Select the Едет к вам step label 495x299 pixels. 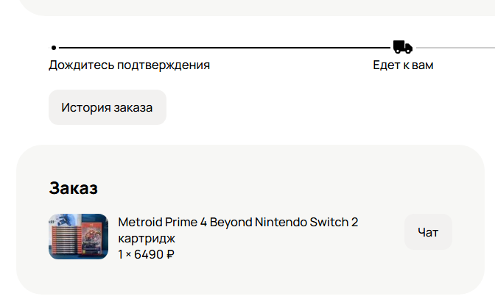(403, 65)
